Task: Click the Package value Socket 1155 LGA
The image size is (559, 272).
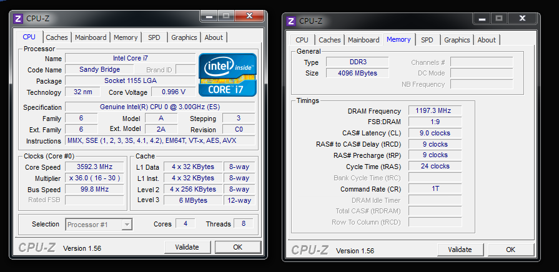Action: (131, 81)
